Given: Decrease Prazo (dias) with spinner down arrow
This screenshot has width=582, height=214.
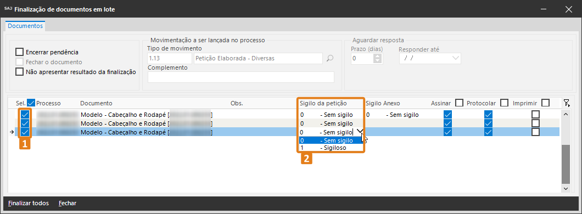Looking at the screenshot, I should coord(378,61).
